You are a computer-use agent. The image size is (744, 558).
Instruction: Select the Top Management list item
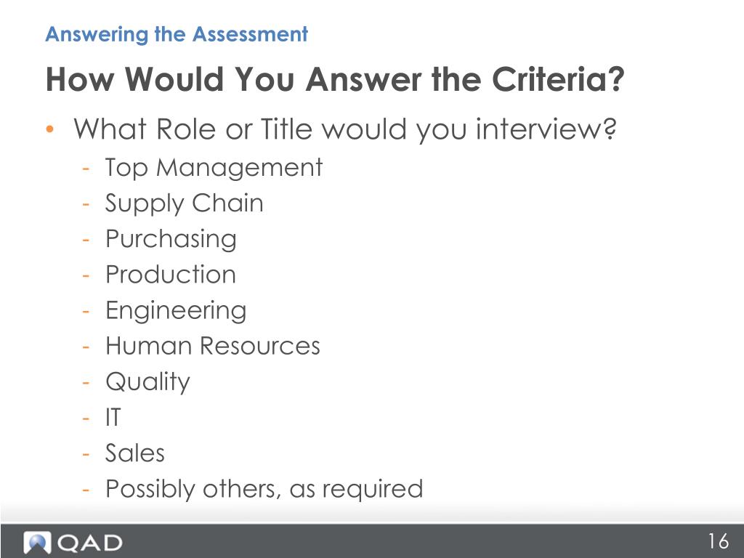pos(214,169)
